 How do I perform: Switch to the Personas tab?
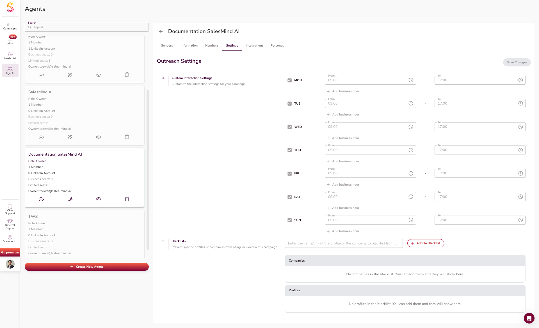pos(277,45)
